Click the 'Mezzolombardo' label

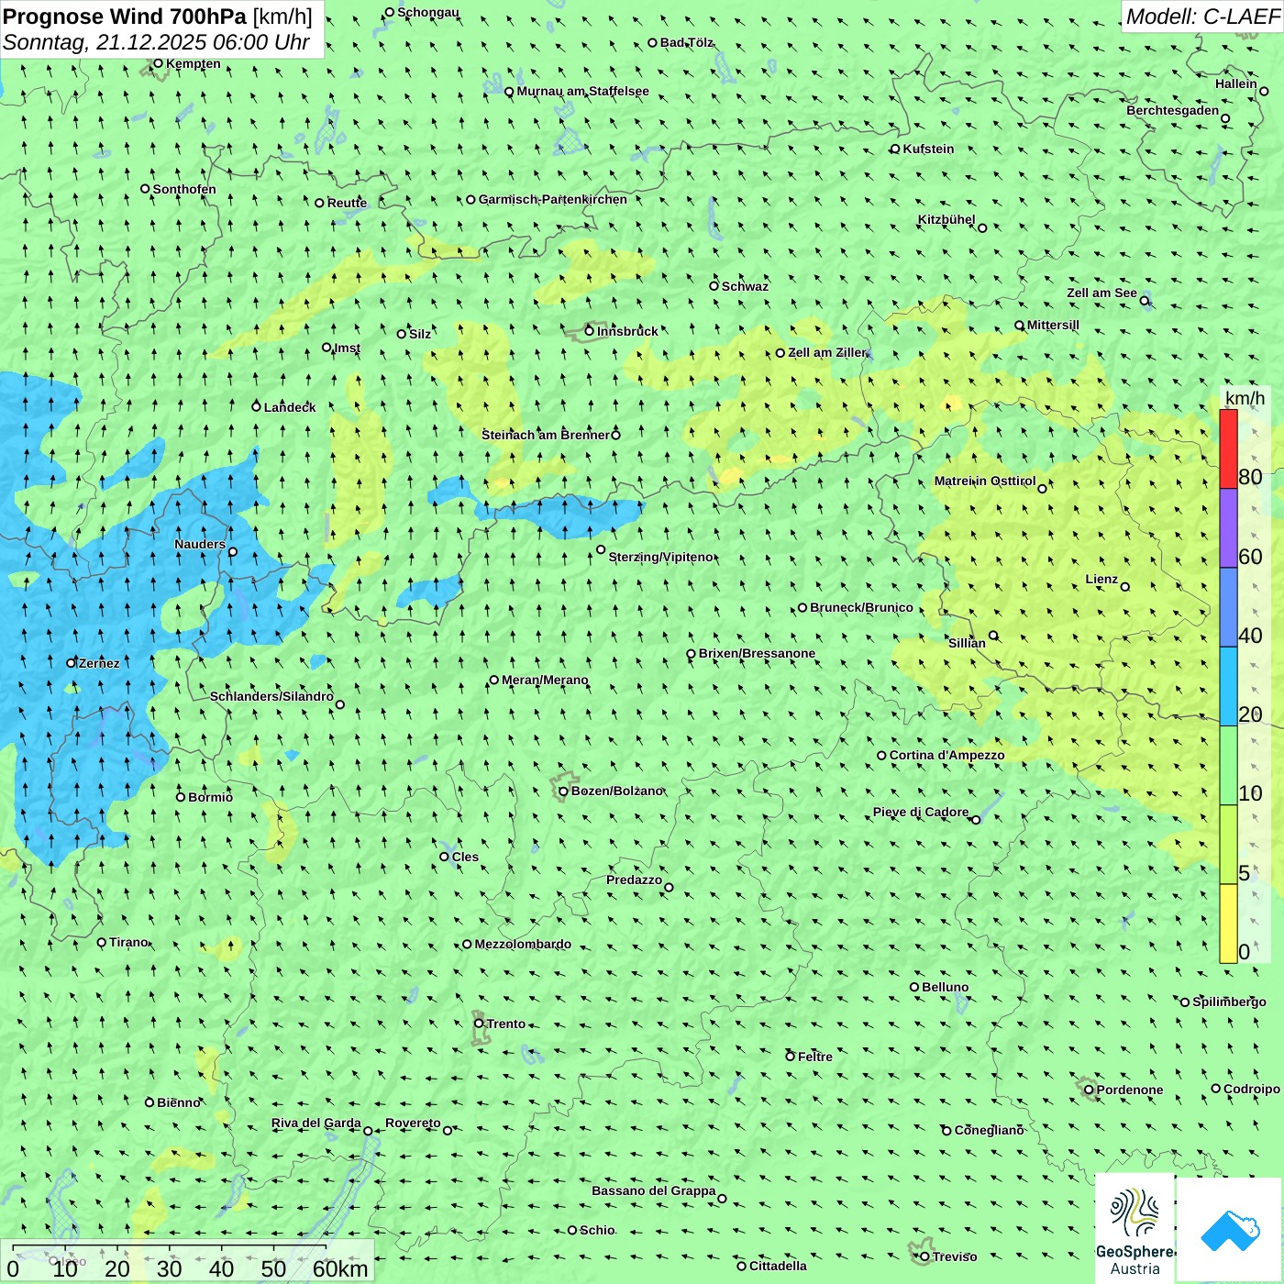pos(523,944)
